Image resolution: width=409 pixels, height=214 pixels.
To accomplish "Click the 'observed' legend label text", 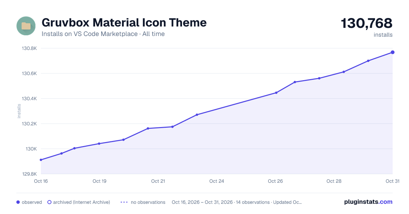I will click(x=32, y=202).
